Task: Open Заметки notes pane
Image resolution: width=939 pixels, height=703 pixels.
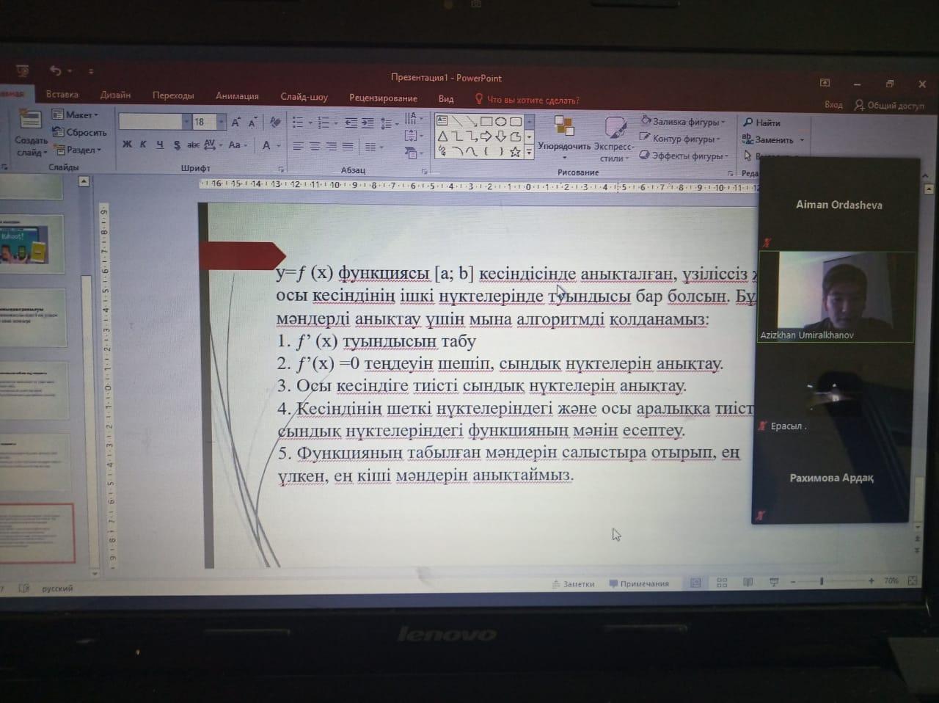Action: point(573,584)
